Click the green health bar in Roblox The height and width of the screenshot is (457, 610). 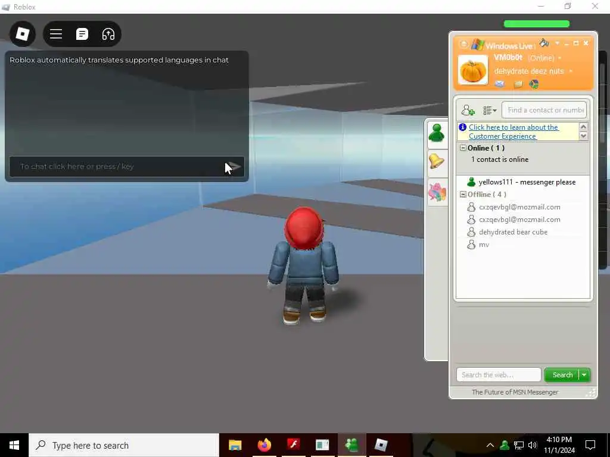537,24
